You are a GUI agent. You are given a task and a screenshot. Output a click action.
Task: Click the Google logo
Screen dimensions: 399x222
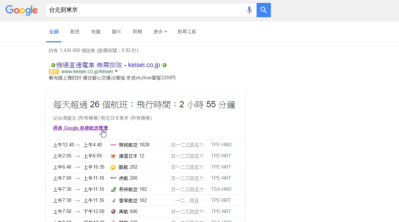pyautogui.click(x=22, y=10)
